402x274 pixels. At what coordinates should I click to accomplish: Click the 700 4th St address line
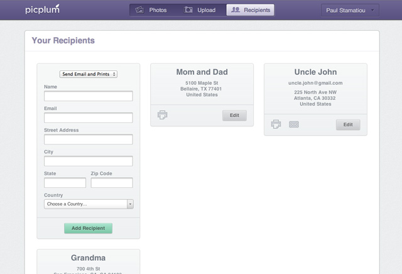pos(88,268)
